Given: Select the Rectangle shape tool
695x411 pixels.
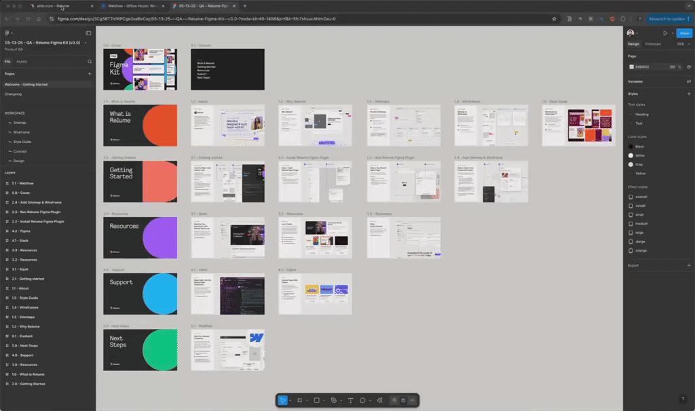Looking at the screenshot, I should coord(316,401).
